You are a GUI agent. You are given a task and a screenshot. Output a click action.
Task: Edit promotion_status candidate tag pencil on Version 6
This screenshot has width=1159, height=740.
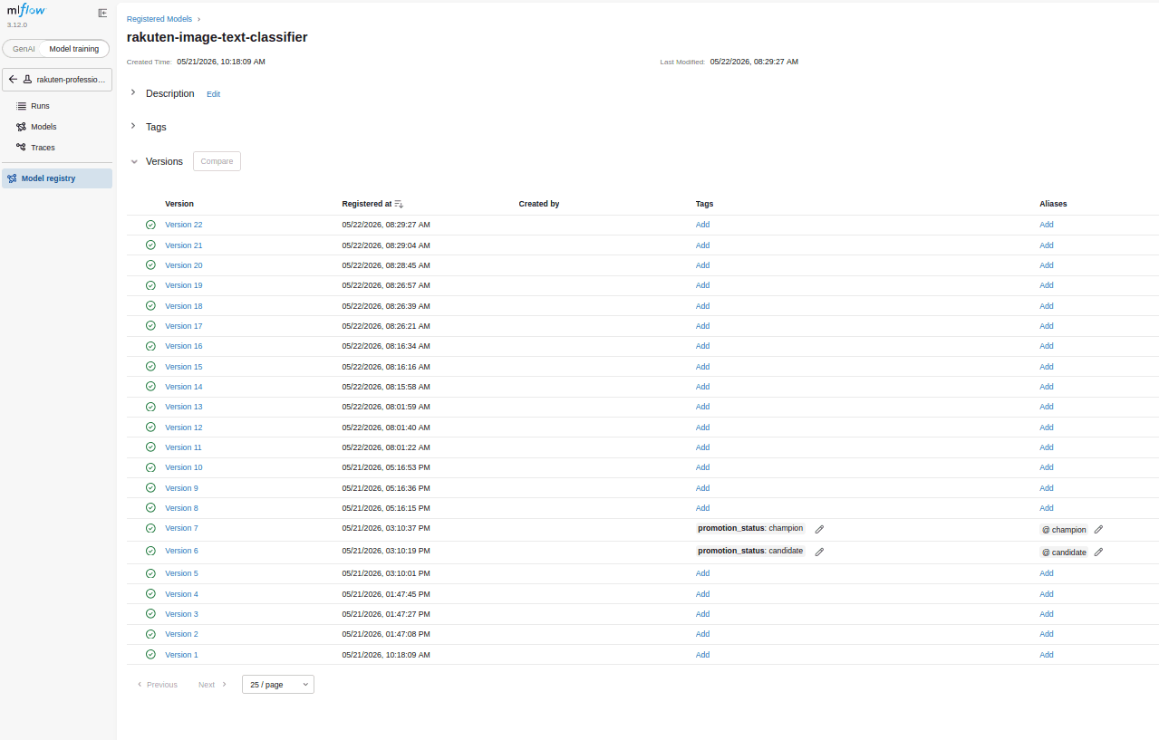point(819,552)
